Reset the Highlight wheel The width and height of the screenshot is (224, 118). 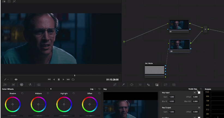coord(74,93)
